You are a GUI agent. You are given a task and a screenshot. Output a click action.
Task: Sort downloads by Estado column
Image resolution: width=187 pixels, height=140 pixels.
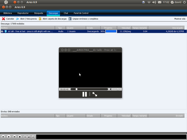[x=93, y=28]
